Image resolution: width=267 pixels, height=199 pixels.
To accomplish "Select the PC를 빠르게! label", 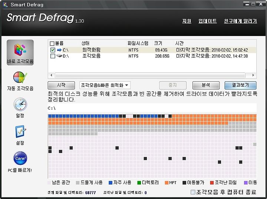I will pos(20,170).
